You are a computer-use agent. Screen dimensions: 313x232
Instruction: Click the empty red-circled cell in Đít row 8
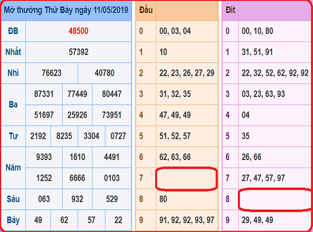coord(274,199)
